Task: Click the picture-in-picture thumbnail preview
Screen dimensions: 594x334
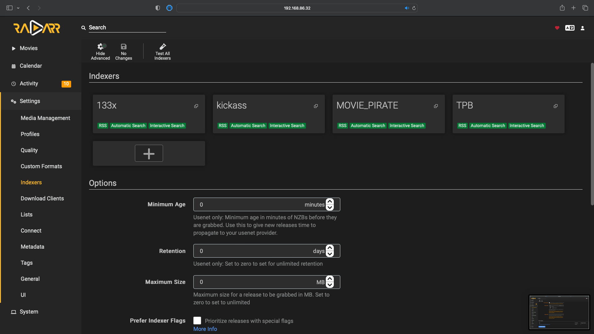Action: pos(559,312)
